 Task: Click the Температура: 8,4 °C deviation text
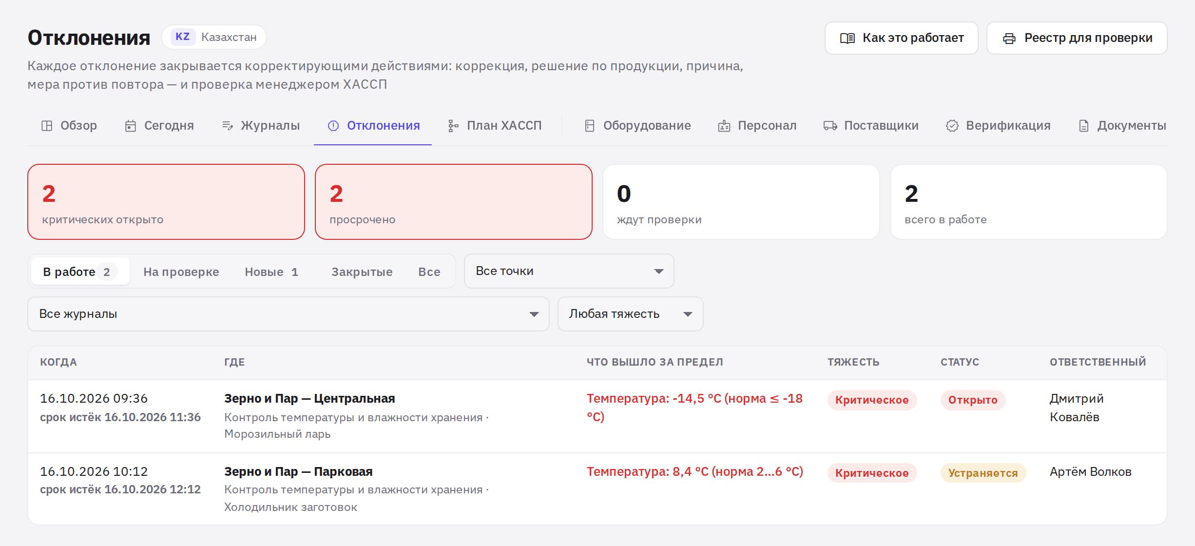pyautogui.click(x=695, y=472)
